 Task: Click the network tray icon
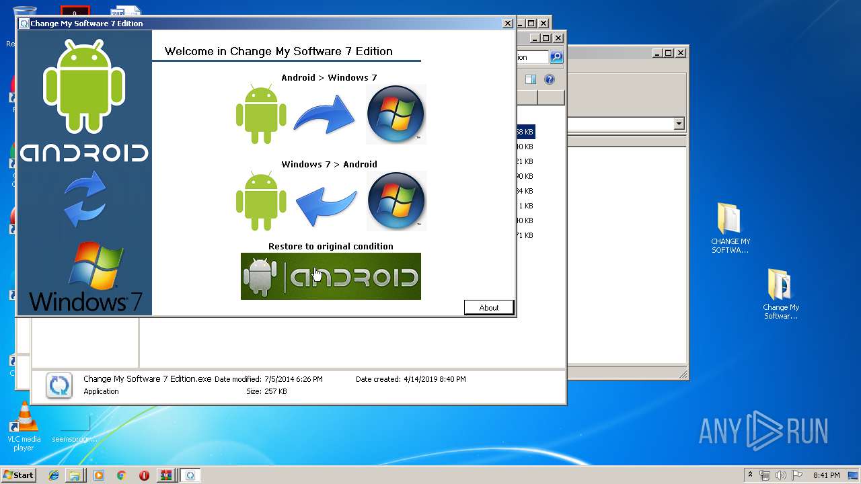[x=765, y=475]
